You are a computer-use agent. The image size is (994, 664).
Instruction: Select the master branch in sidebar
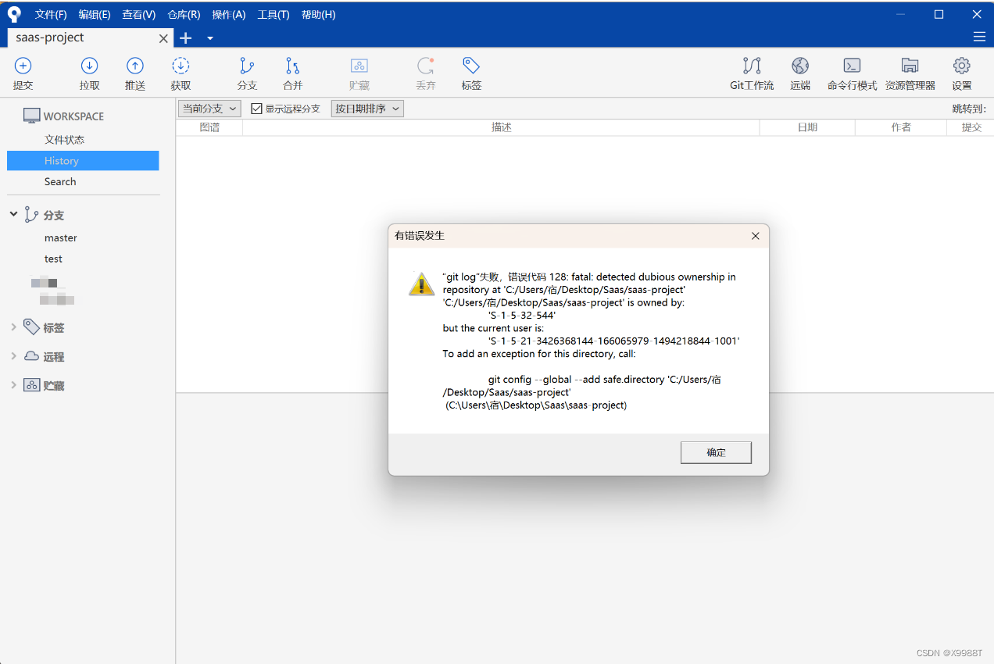[x=60, y=237]
